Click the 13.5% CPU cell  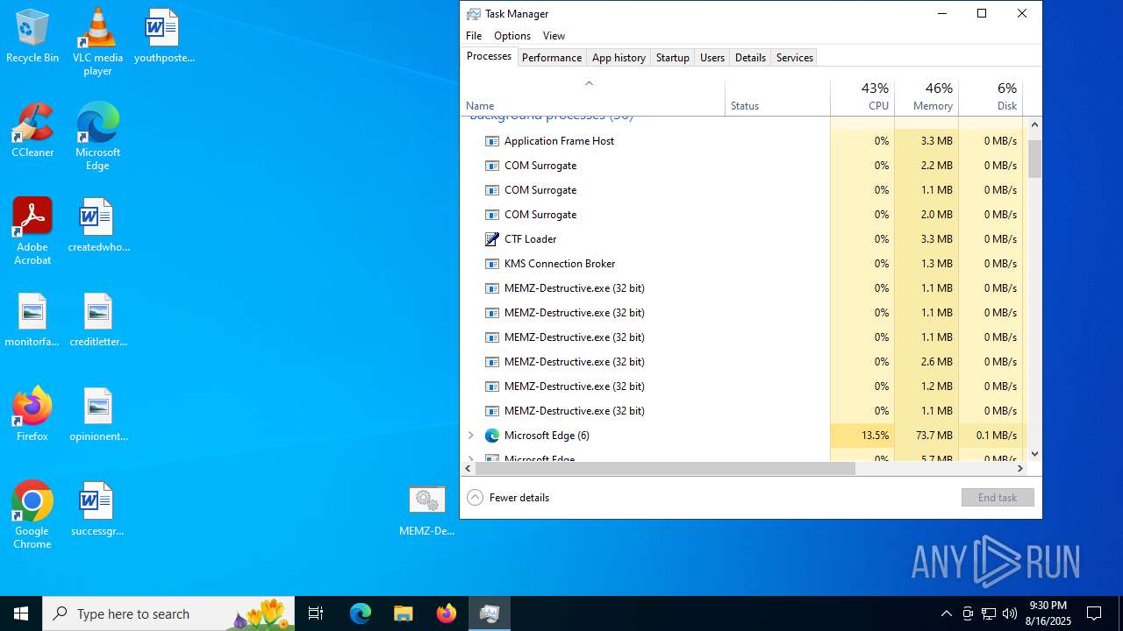click(x=862, y=436)
